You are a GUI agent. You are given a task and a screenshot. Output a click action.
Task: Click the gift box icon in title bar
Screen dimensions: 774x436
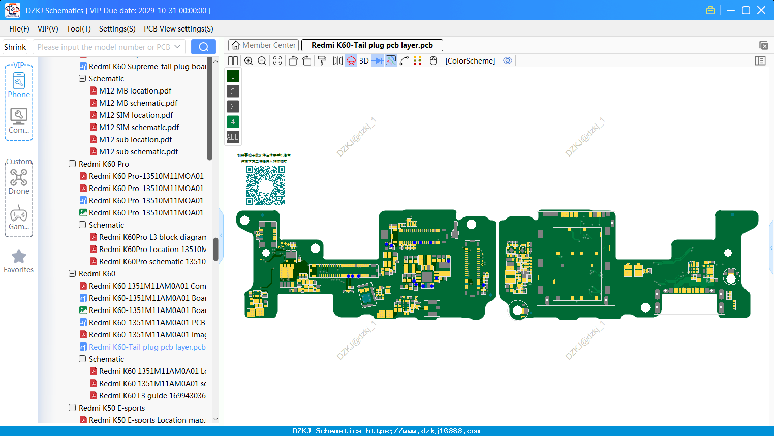click(x=710, y=10)
